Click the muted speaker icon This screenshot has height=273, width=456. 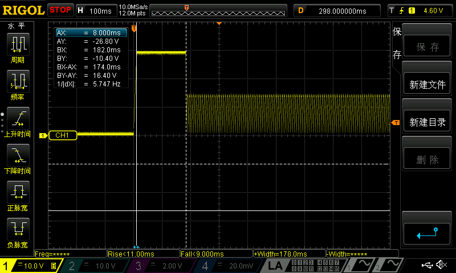point(441,264)
